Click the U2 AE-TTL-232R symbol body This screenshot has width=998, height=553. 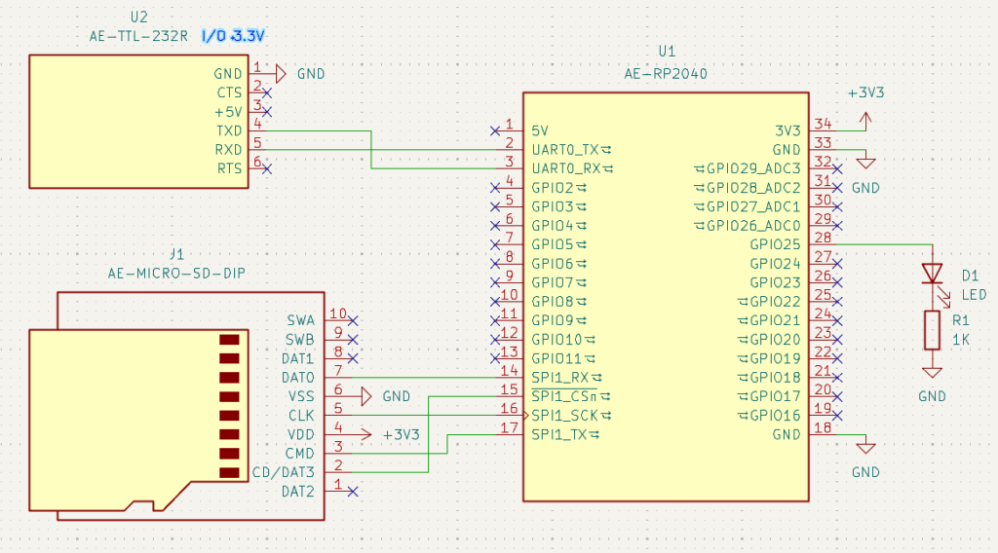[136, 121]
